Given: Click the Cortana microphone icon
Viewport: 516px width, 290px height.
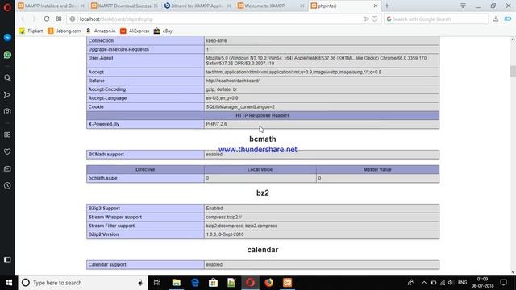Looking at the screenshot, I should pos(140,283).
